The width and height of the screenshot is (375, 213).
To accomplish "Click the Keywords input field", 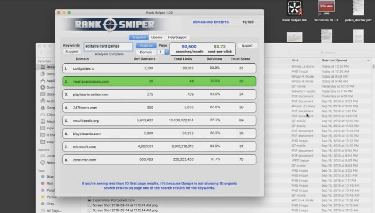I will 108,46.
